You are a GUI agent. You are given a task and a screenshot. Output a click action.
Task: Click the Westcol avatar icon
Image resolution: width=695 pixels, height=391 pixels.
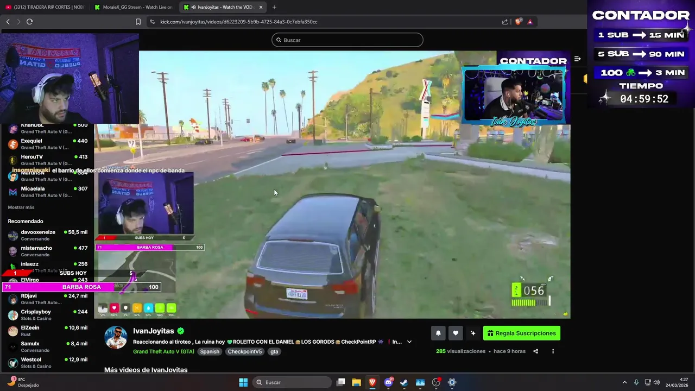[12, 363]
